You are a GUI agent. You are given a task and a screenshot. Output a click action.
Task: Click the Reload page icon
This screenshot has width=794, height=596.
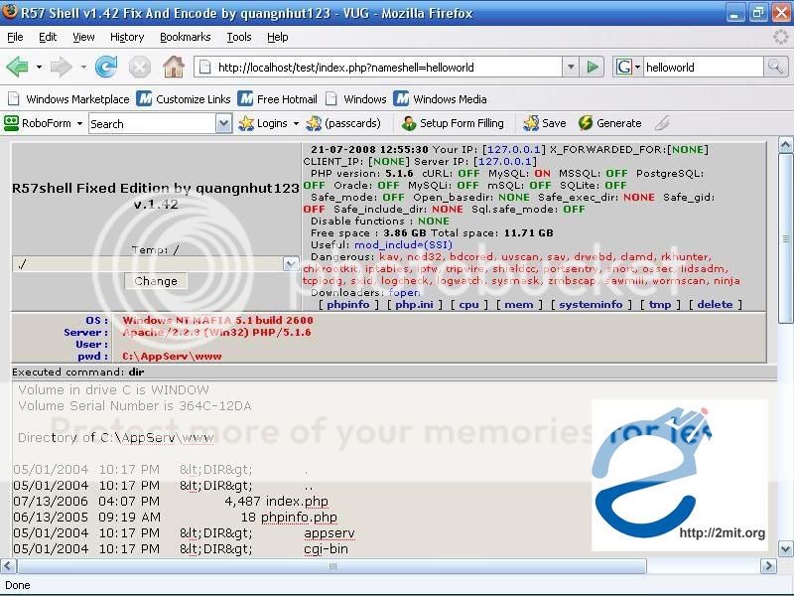tap(106, 68)
